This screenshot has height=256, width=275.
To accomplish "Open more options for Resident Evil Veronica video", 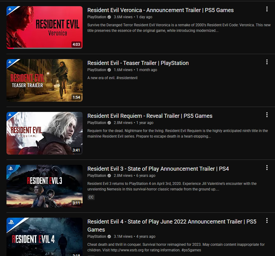I will click(x=267, y=9).
